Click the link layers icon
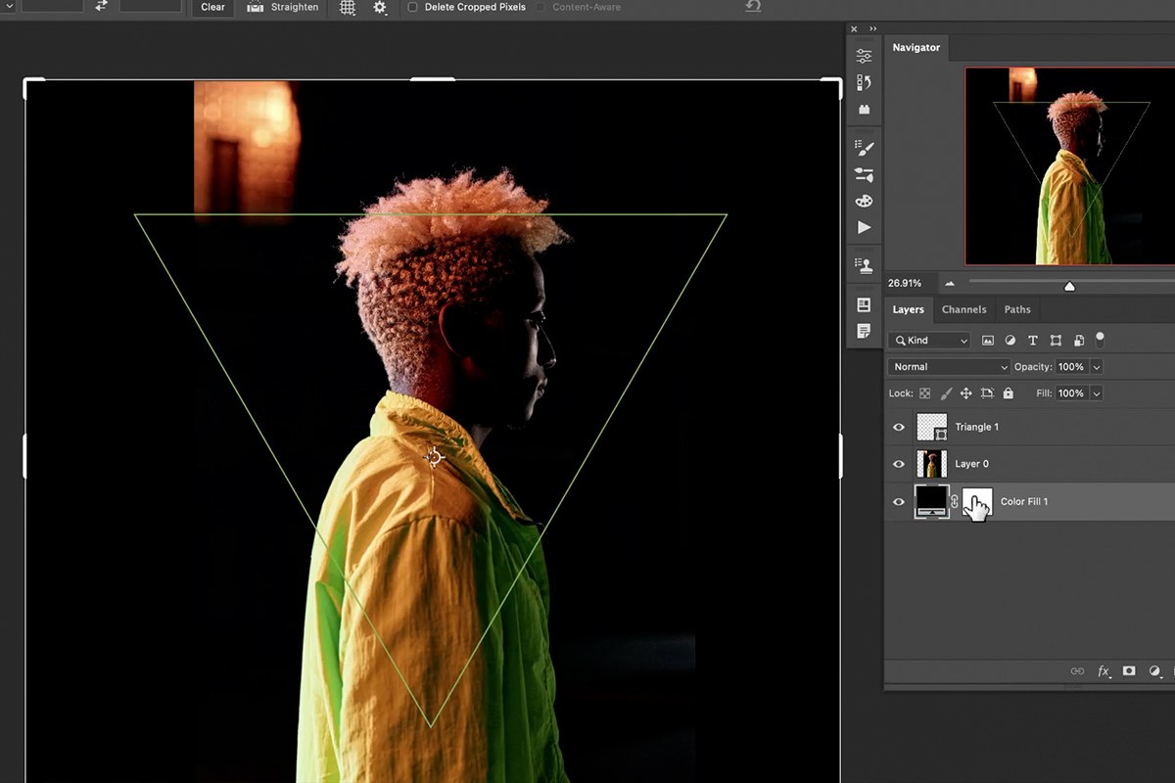1175x783 pixels. point(1078,671)
